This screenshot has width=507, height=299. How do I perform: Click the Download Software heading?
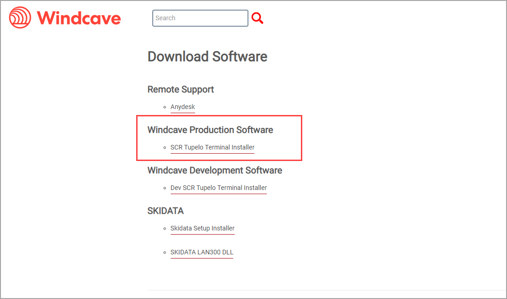[x=207, y=57]
